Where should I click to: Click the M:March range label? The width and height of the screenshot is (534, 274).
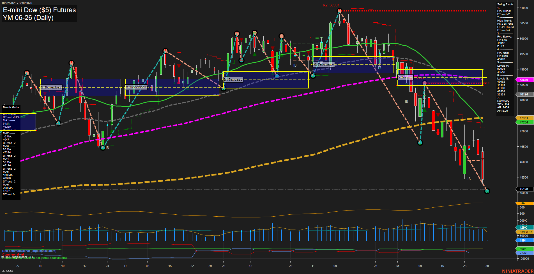coord(406,77)
